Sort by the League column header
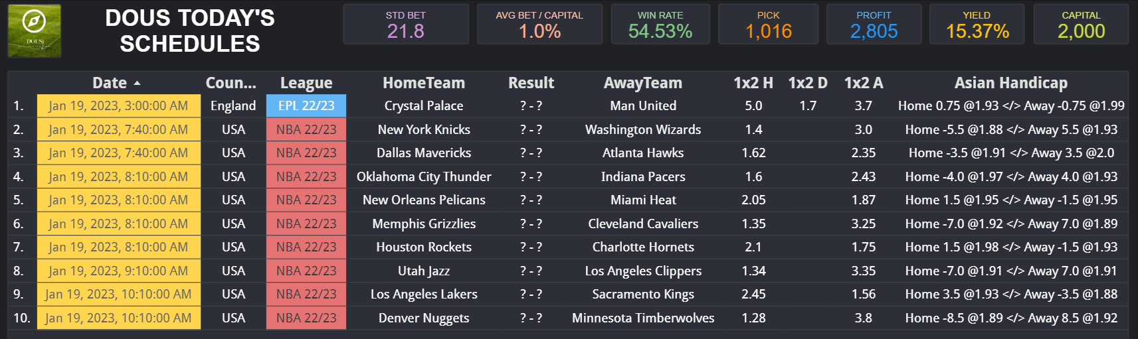This screenshot has width=1138, height=339. [306, 83]
